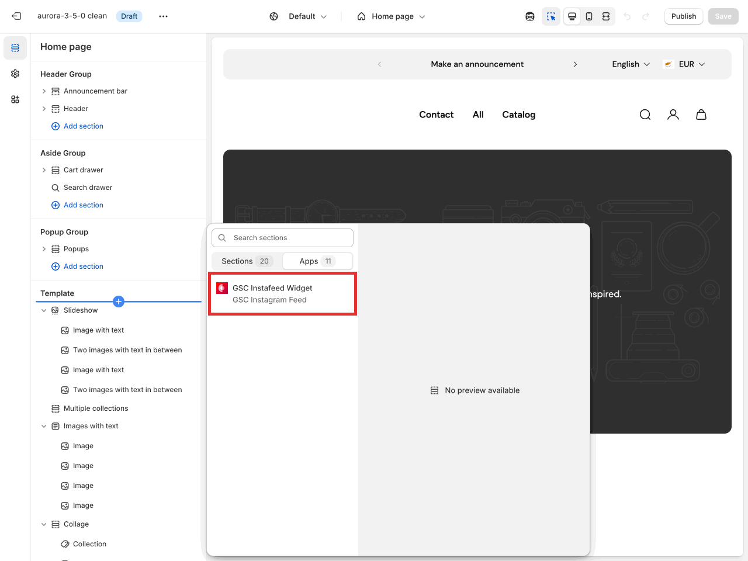Image resolution: width=748 pixels, height=561 pixels.
Task: Select the Apps tab
Action: [x=317, y=261]
